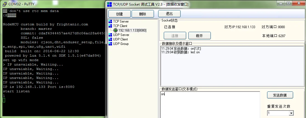The height and width of the screenshot is (118, 306).
Task: Select the TCP Client node icon
Action: pyautogui.click(x=110, y=26)
